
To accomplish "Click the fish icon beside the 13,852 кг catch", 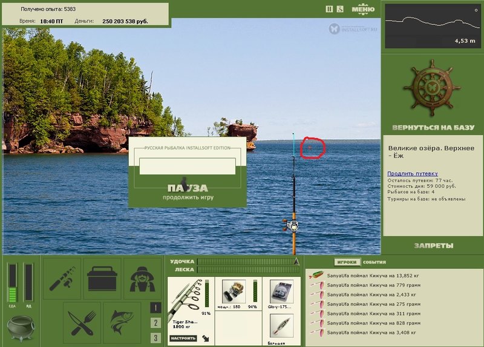I will (x=316, y=275).
